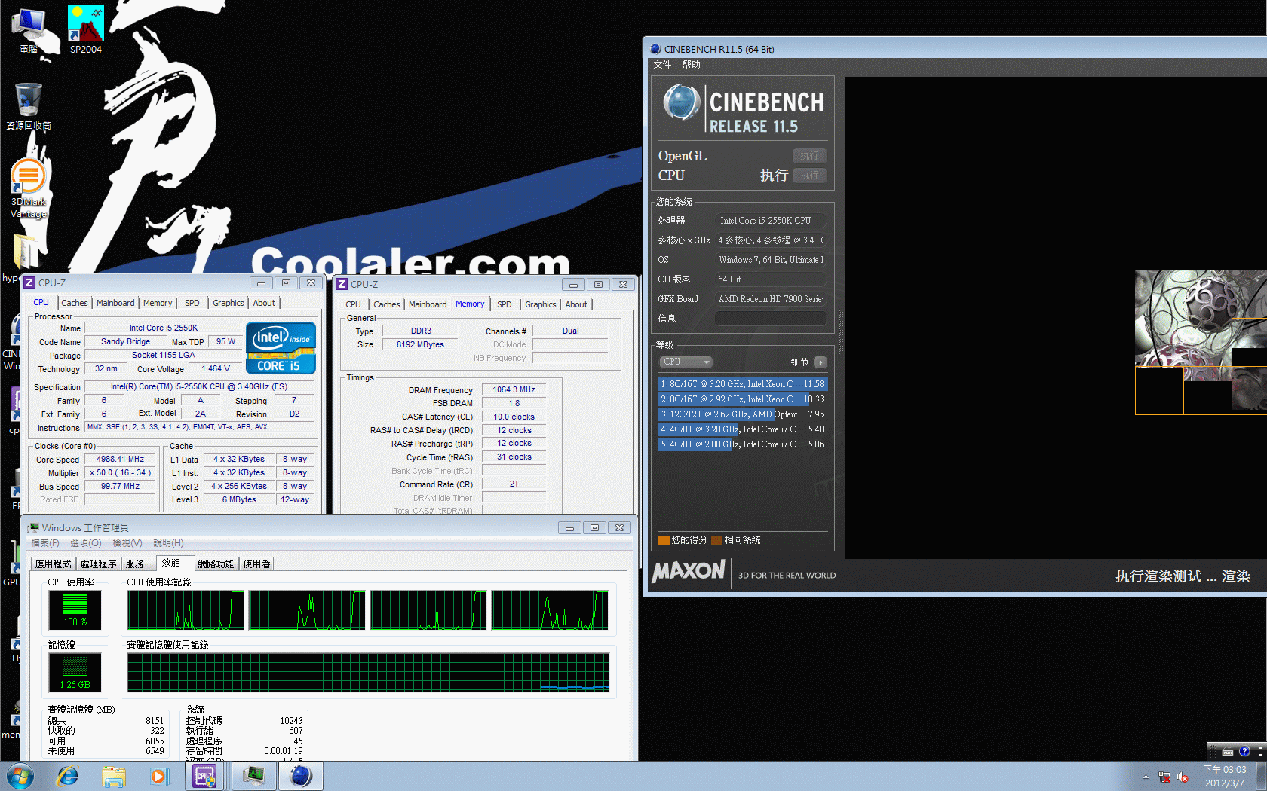Open Caches tab in left CPU-Z window
This screenshot has width=1267, height=791.
(x=75, y=303)
